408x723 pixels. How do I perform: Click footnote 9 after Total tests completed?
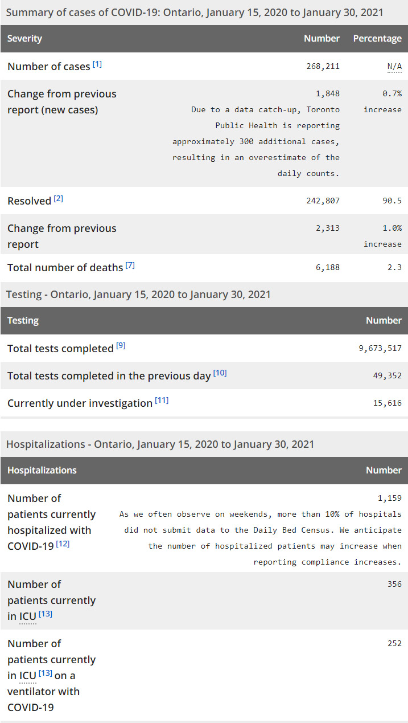(x=121, y=346)
